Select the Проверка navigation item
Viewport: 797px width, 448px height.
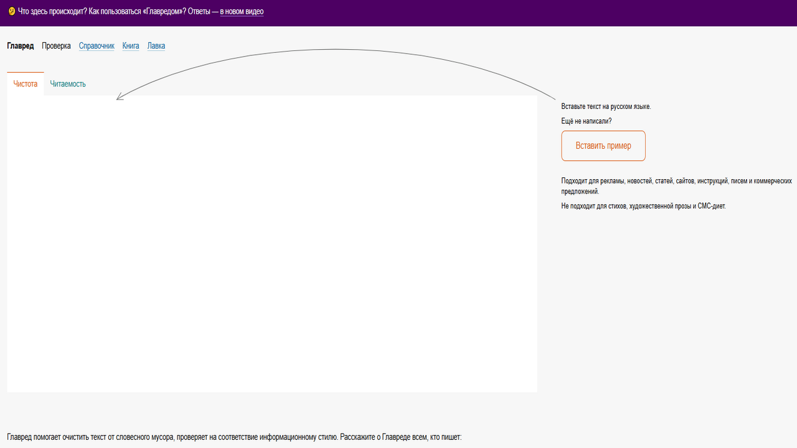pyautogui.click(x=56, y=46)
